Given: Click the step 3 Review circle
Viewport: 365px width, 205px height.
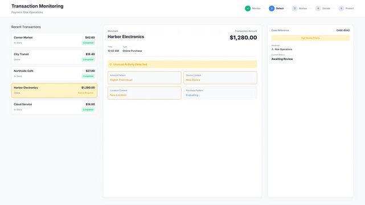Looking at the screenshot, I should [x=295, y=9].
